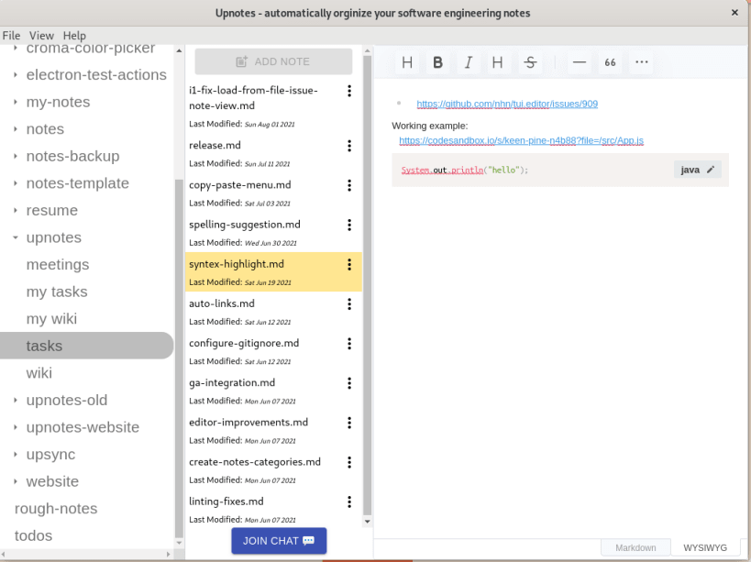Open the spelling-suggestion.md note
Screen dimensions: 751x562
[x=245, y=225]
